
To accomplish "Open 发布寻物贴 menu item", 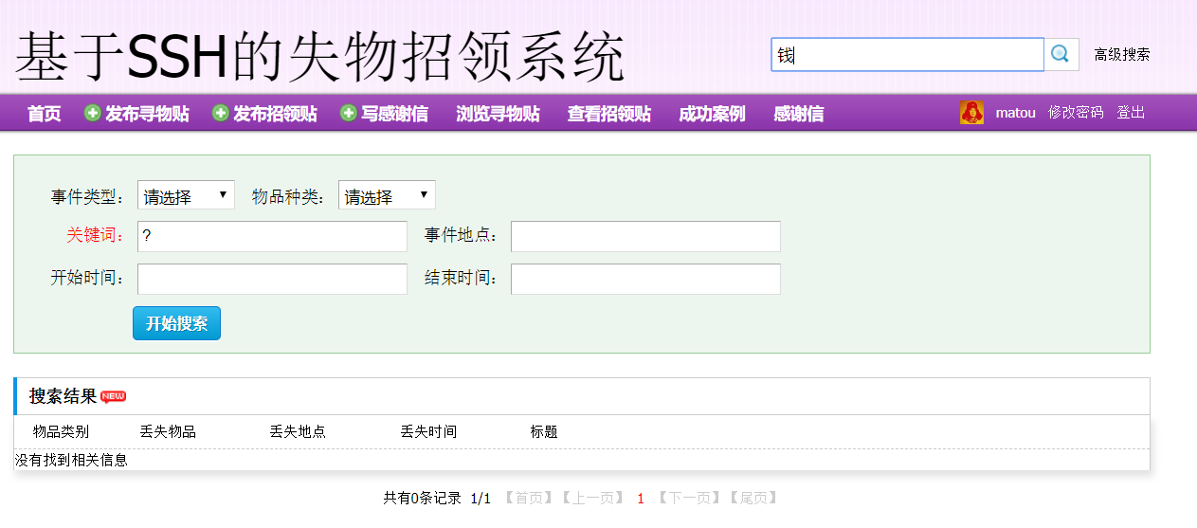I will pyautogui.click(x=147, y=114).
